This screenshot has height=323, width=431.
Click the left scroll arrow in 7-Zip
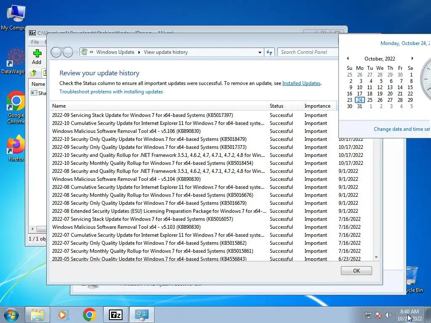[32, 229]
